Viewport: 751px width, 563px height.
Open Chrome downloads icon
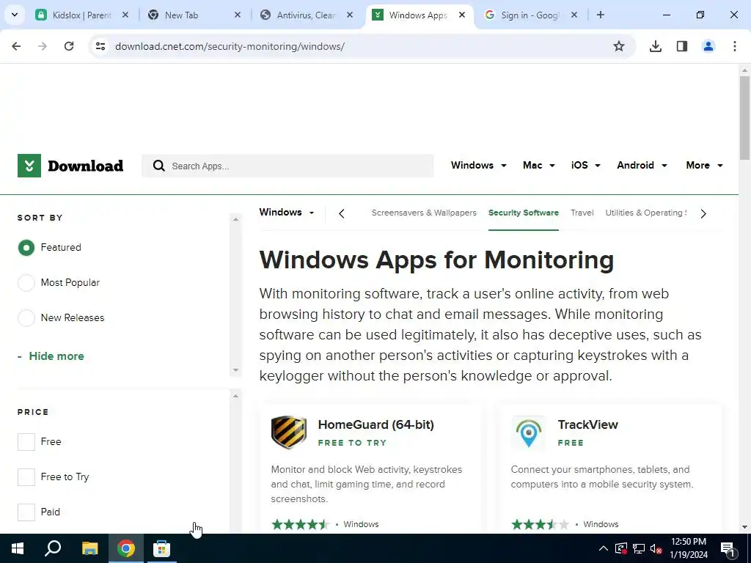click(x=655, y=46)
